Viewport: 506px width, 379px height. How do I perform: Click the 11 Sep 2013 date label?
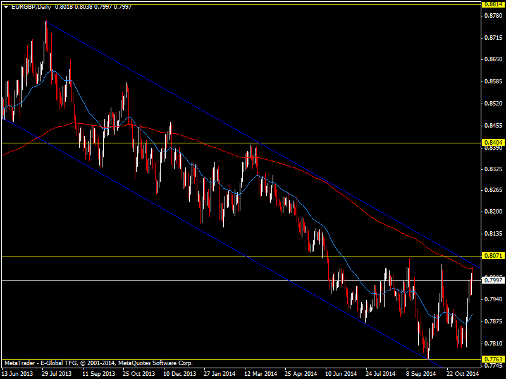pyautogui.click(x=99, y=374)
